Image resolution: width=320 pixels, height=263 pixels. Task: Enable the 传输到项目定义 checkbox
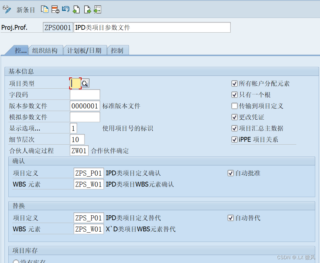234,106
